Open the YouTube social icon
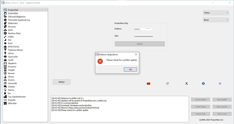Screen dimensions: 234x124 (149, 84)
